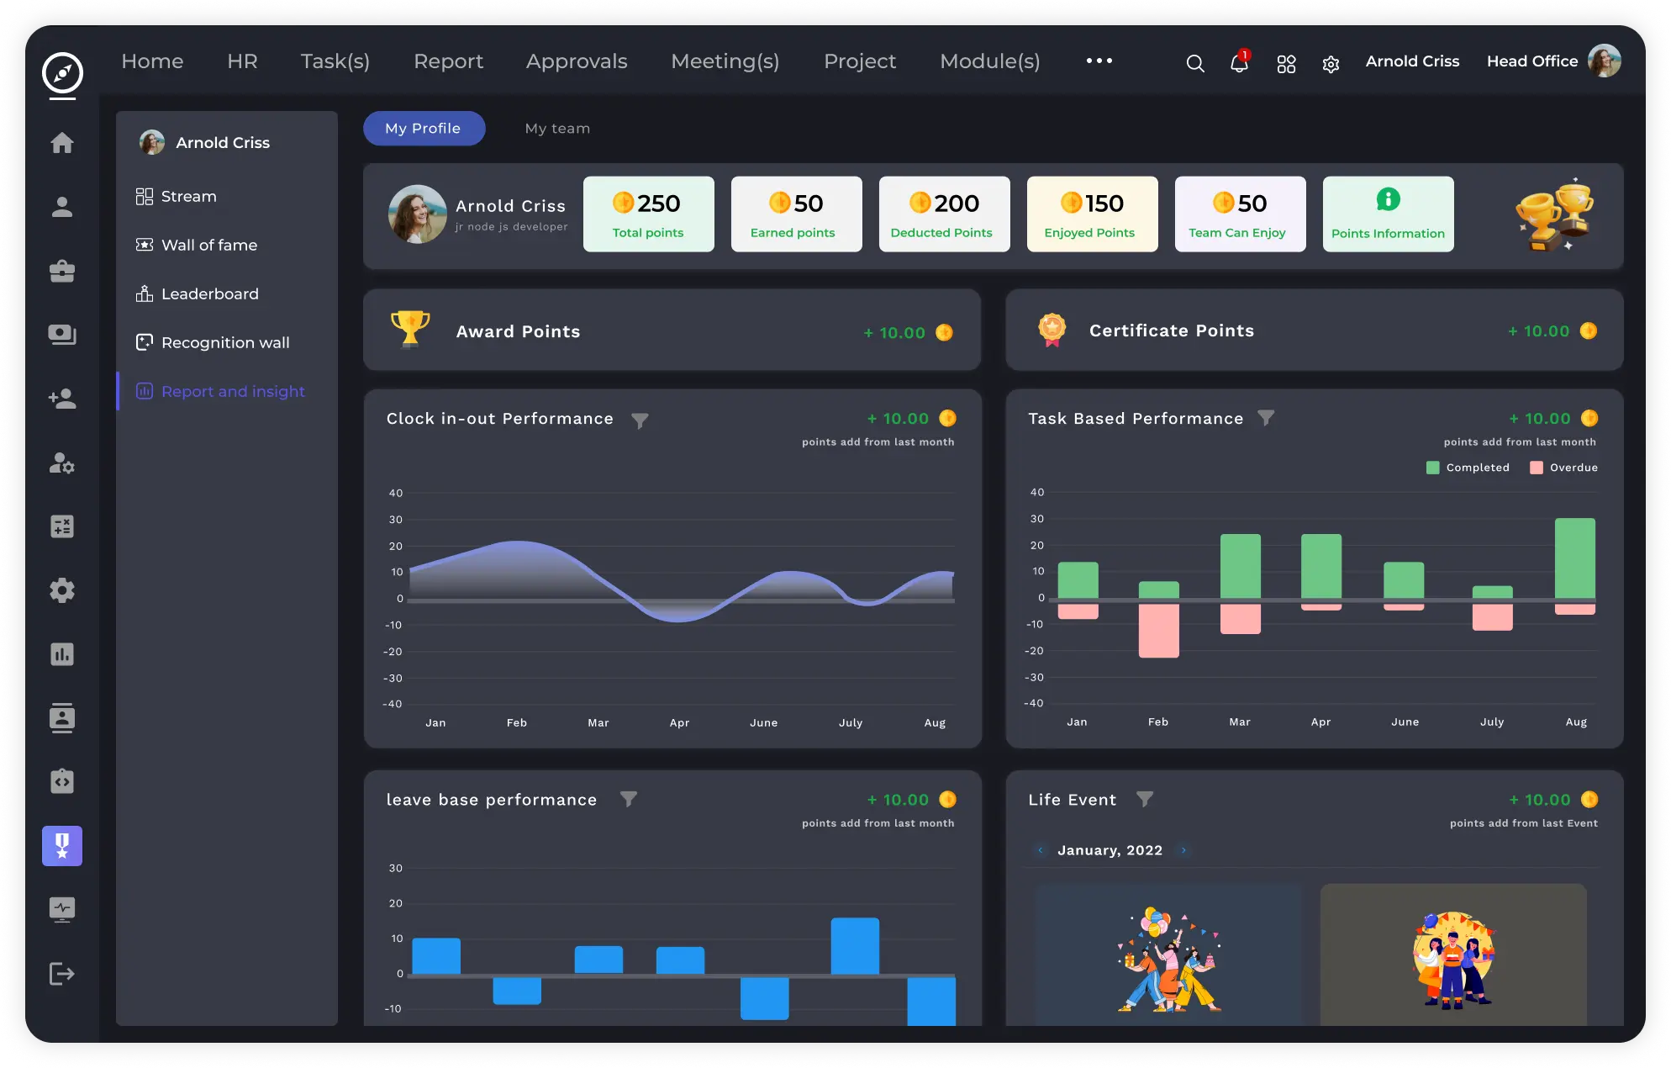Select the rewards medal sidebar icon
Viewport: 1671px width, 1068px height.
point(62,845)
